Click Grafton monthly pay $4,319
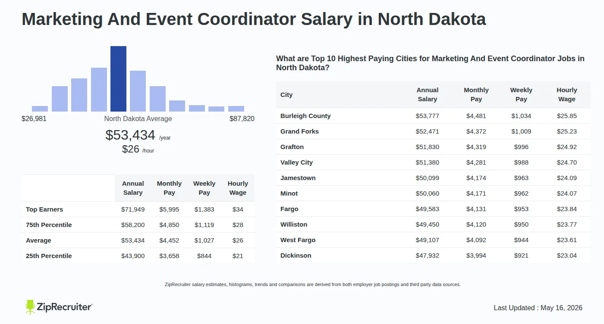 coord(476,147)
